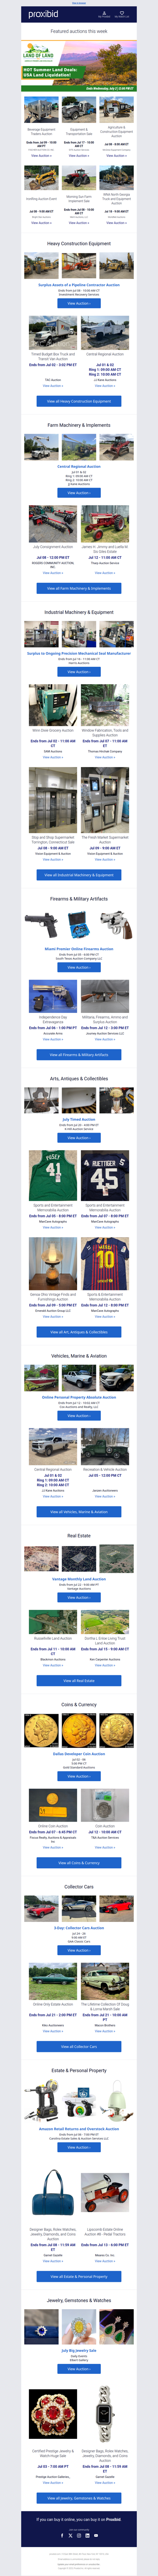Click View All Coins & Currency button
Screen dimensions: 158x2576
[79, 1862]
